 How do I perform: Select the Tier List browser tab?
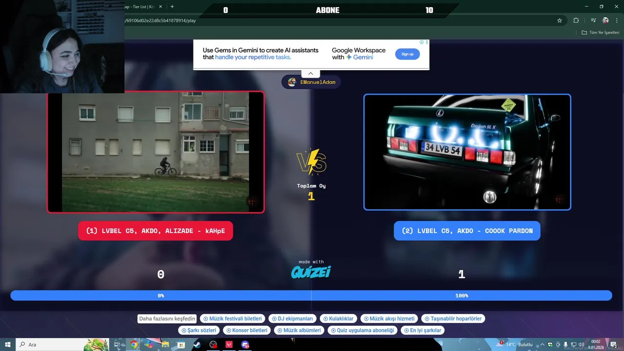140,7
